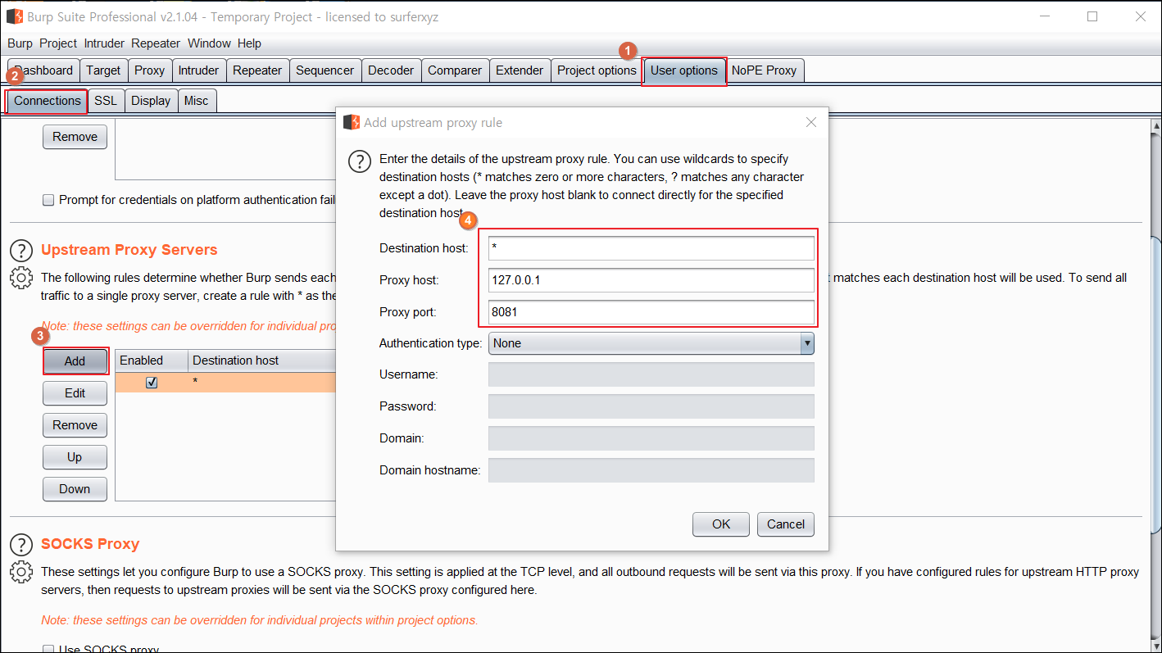The height and width of the screenshot is (653, 1162).
Task: Open the Help menu
Action: coord(249,43)
